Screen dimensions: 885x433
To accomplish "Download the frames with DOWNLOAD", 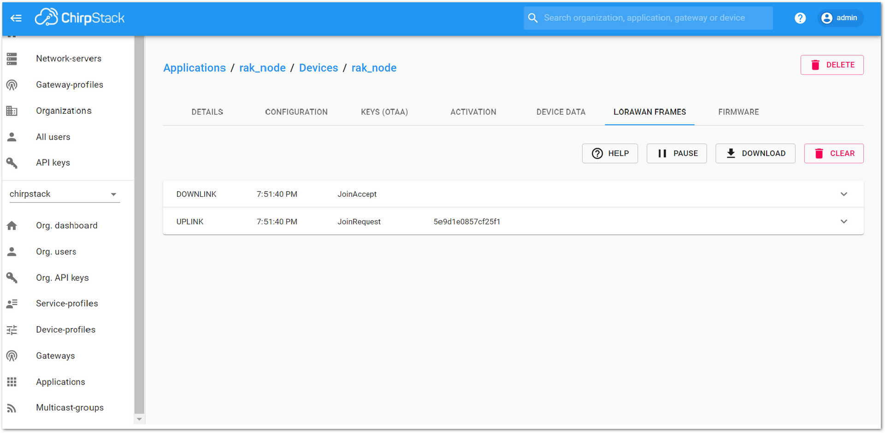I will click(755, 153).
